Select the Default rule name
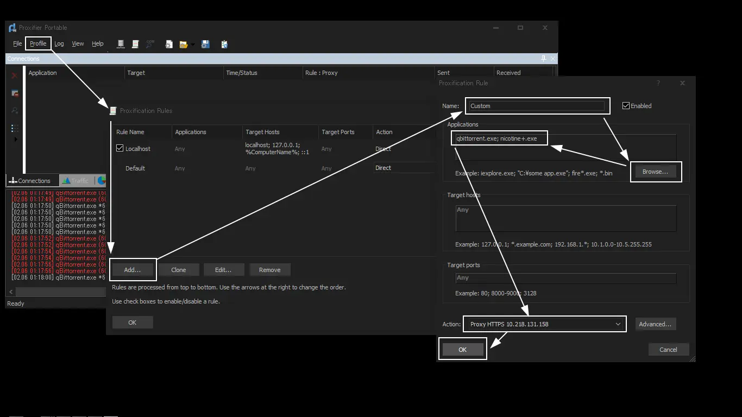Image resolution: width=742 pixels, height=417 pixels. click(135, 168)
